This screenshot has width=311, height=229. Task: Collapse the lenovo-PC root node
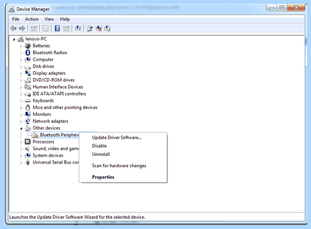point(14,39)
